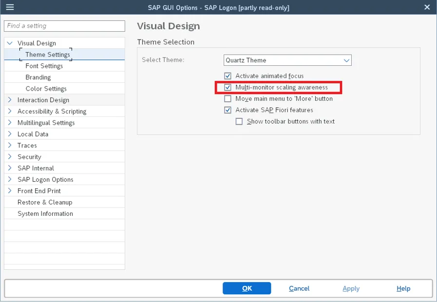Uncheck Activate animated focus
This screenshot has height=302, width=437.
[228, 76]
